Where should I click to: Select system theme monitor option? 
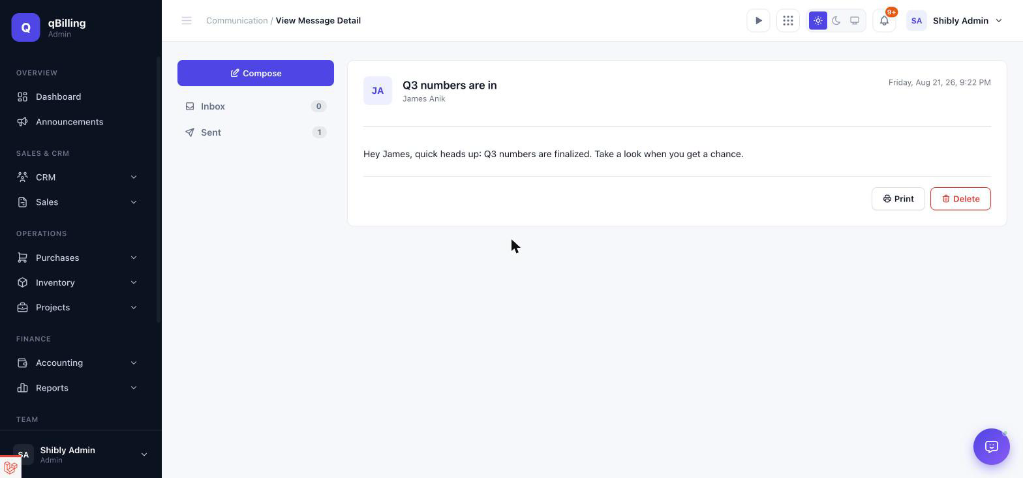point(855,21)
